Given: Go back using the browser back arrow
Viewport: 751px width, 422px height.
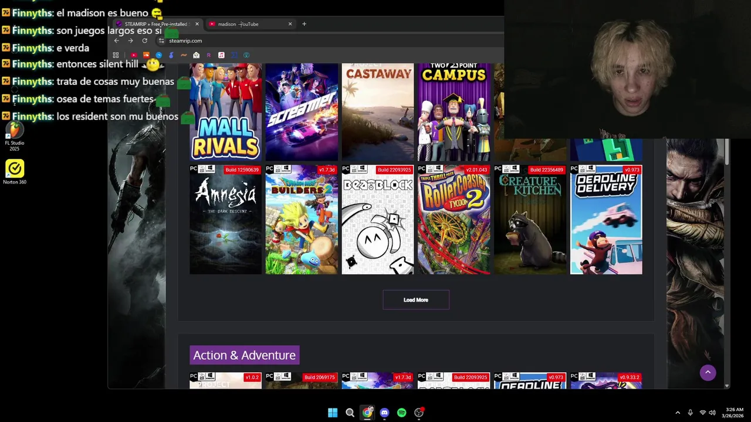Looking at the screenshot, I should (x=116, y=40).
